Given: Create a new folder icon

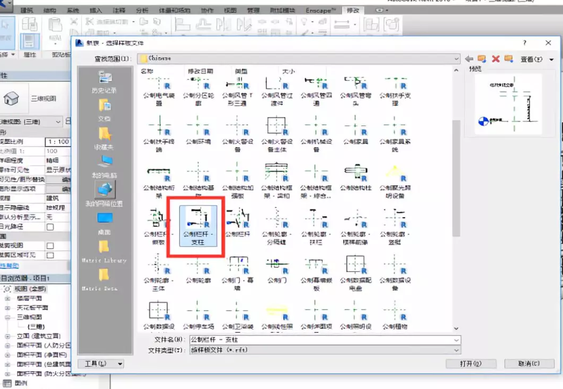Looking at the screenshot, I should tap(508, 59).
